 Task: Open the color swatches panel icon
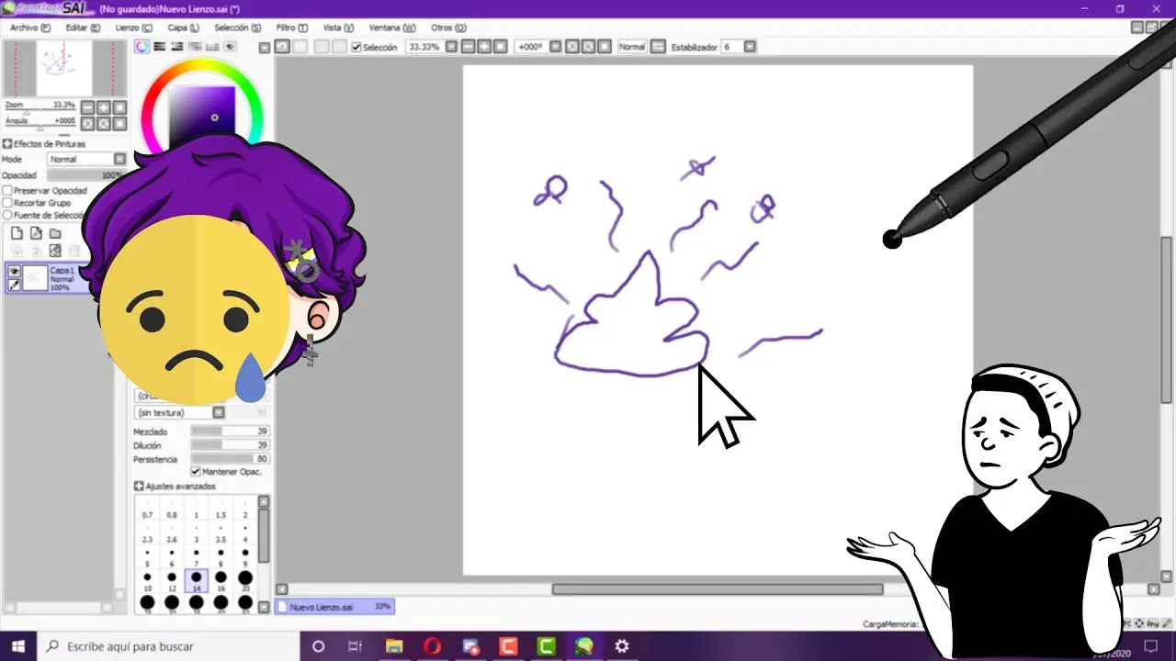[212, 46]
